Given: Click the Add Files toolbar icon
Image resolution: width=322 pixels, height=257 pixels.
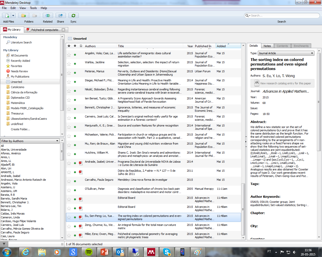Looking at the screenshot, I should 7,16.
